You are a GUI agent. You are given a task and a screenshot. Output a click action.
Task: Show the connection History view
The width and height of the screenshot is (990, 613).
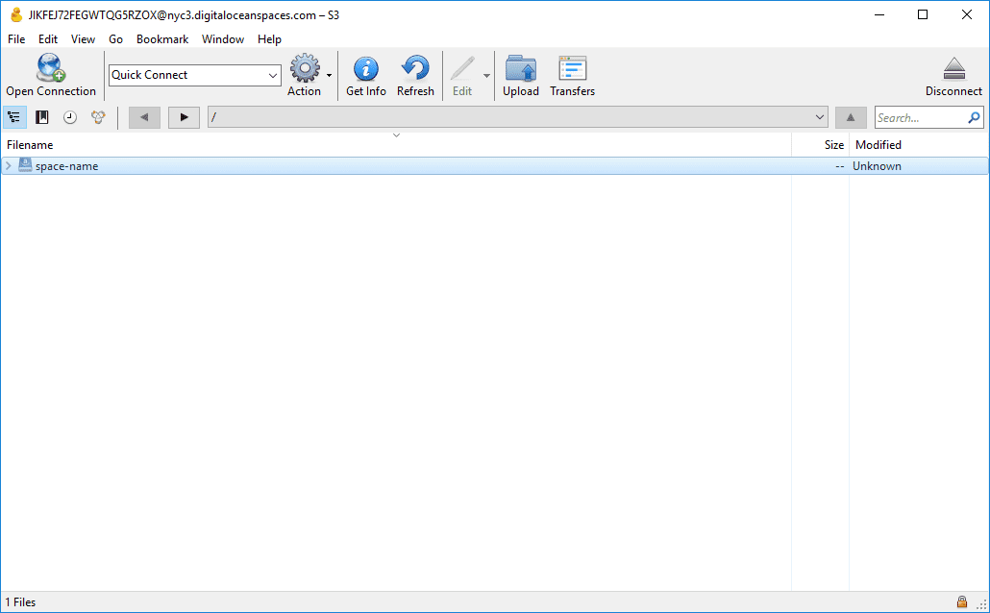tap(70, 117)
